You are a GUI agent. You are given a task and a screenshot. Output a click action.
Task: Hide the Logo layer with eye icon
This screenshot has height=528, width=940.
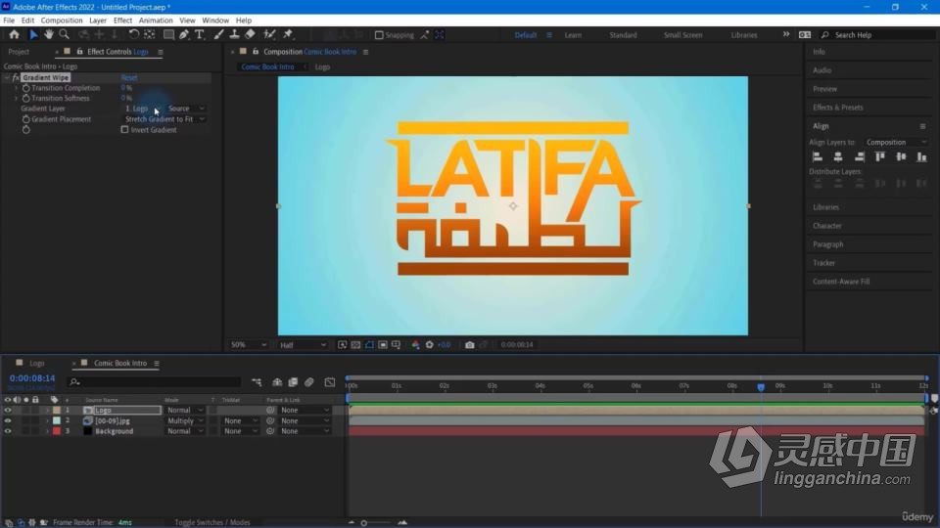click(x=8, y=410)
